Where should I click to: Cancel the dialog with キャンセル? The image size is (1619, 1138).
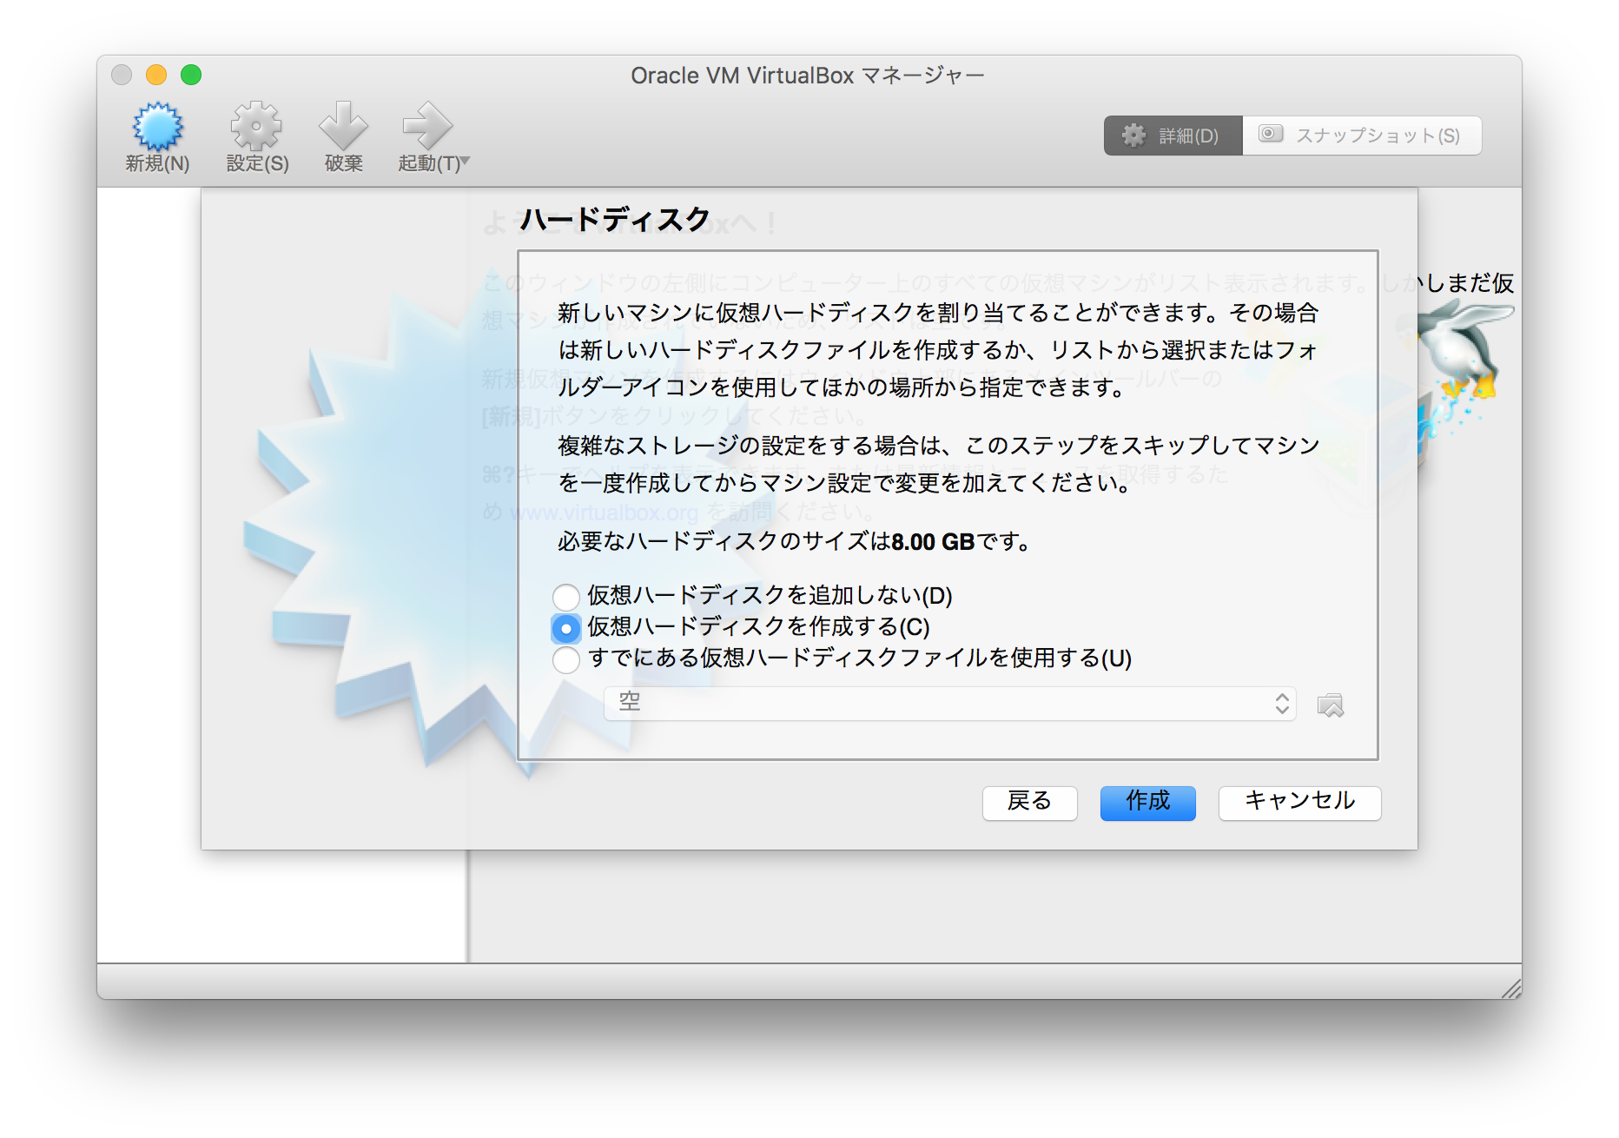(1299, 803)
